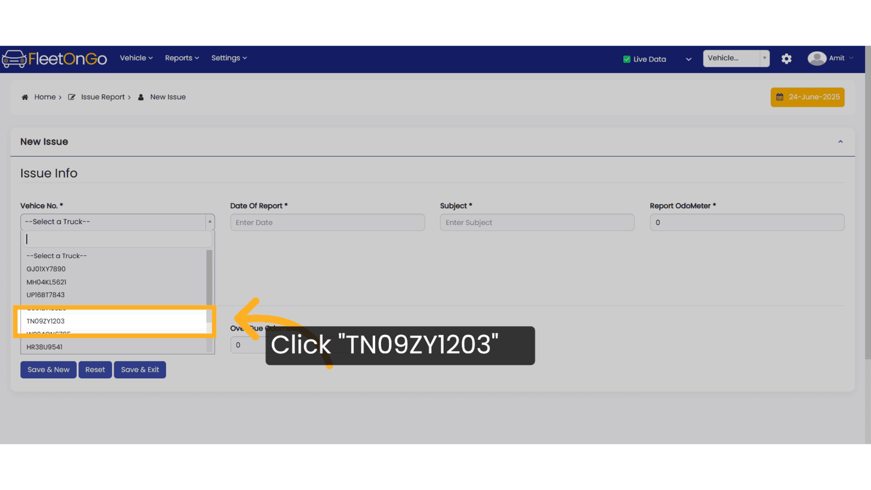Select truck HR38U9541

114,347
